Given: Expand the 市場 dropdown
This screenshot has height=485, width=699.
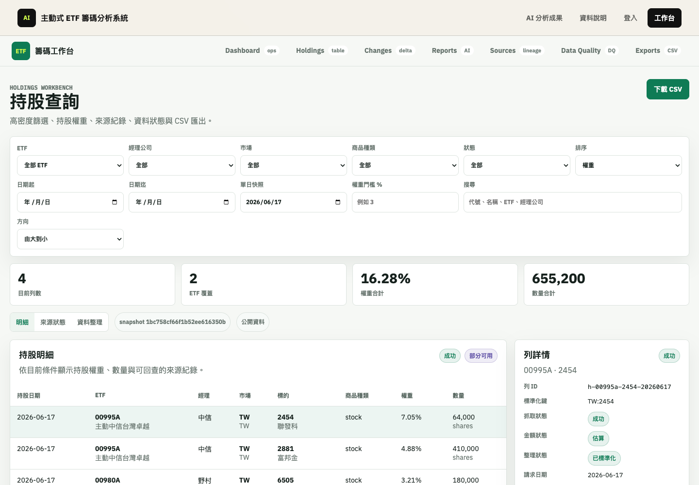Looking at the screenshot, I should click(294, 165).
